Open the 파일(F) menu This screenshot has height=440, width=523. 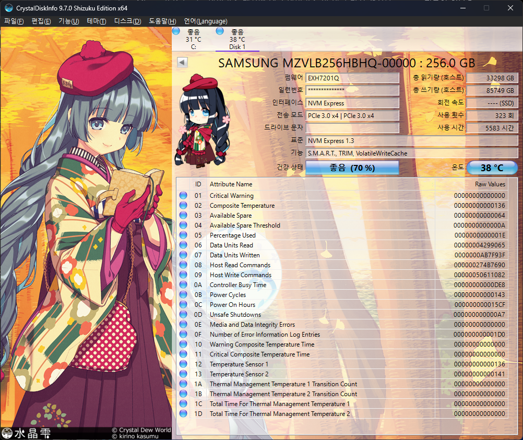click(x=14, y=21)
